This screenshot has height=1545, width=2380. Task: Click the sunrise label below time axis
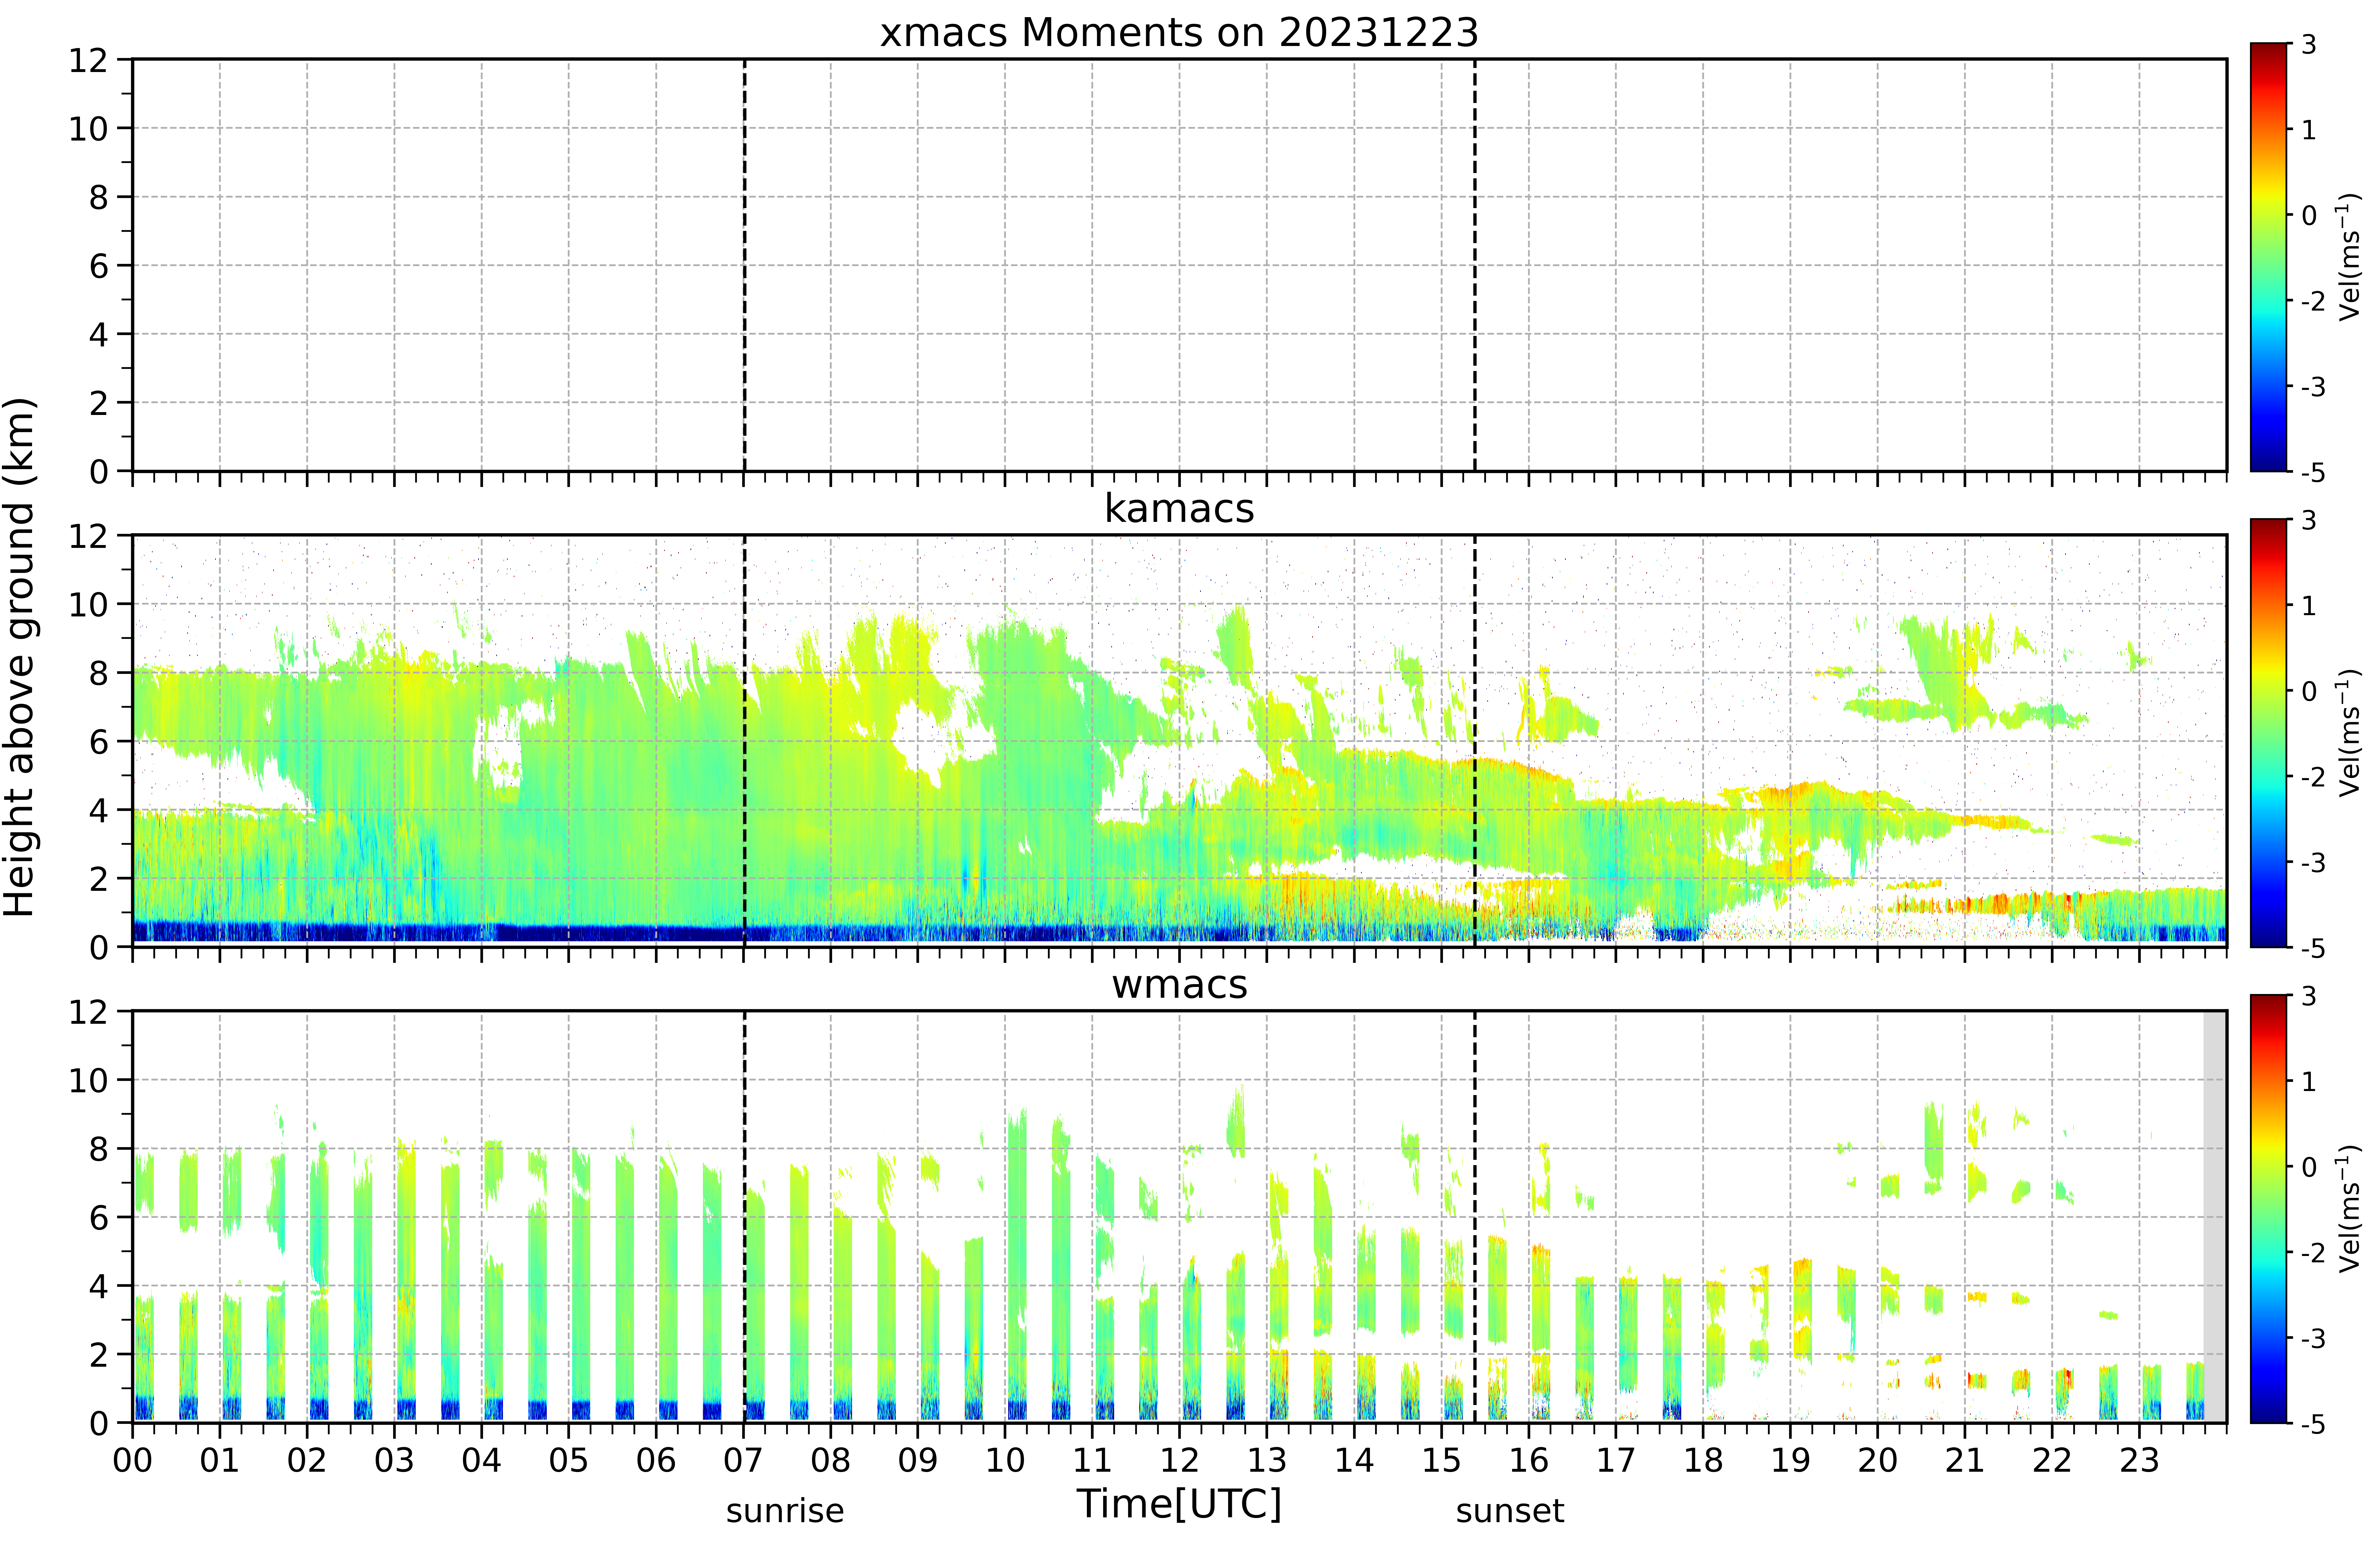tap(785, 1511)
